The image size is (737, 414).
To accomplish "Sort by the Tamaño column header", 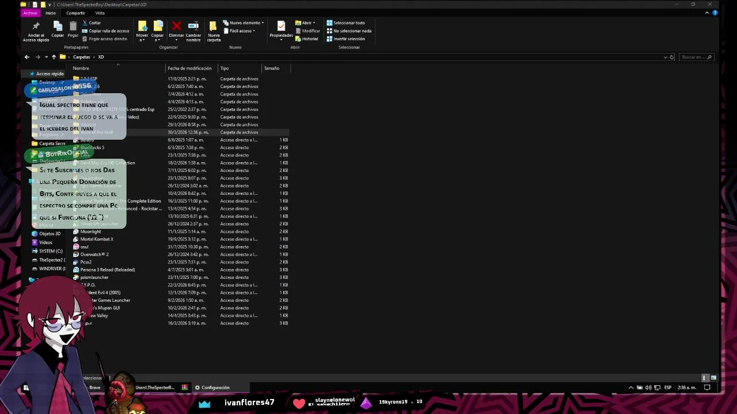I will [271, 68].
